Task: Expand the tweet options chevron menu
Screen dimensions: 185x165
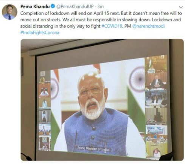Action: pyautogui.click(x=181, y=7)
